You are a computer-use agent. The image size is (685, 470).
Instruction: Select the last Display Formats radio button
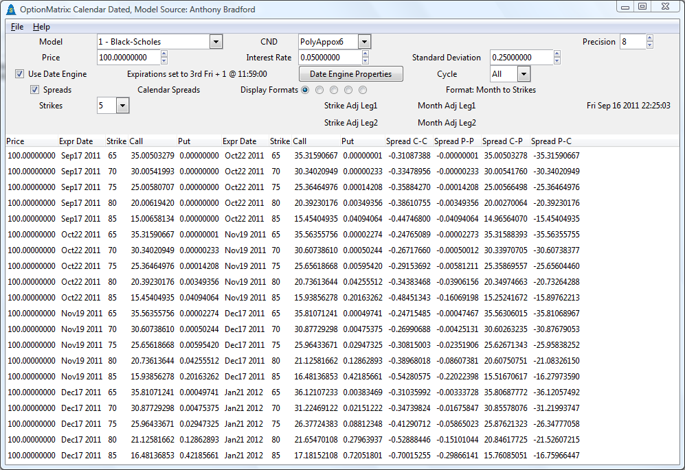point(363,90)
